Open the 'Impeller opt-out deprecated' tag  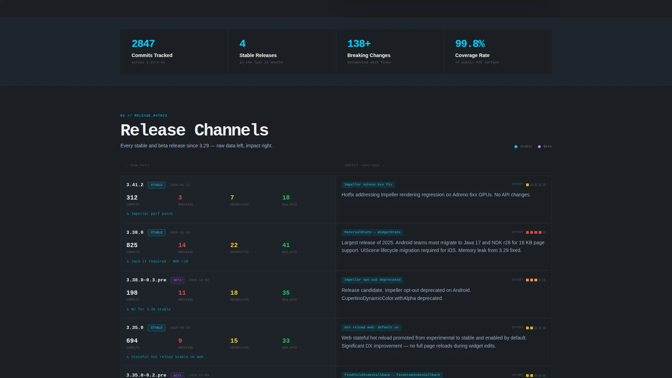click(372, 280)
